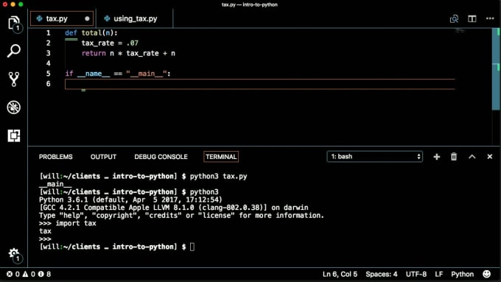The image size is (501, 282).
Task: Open the editor More Actions ellipsis
Action: pos(490,18)
